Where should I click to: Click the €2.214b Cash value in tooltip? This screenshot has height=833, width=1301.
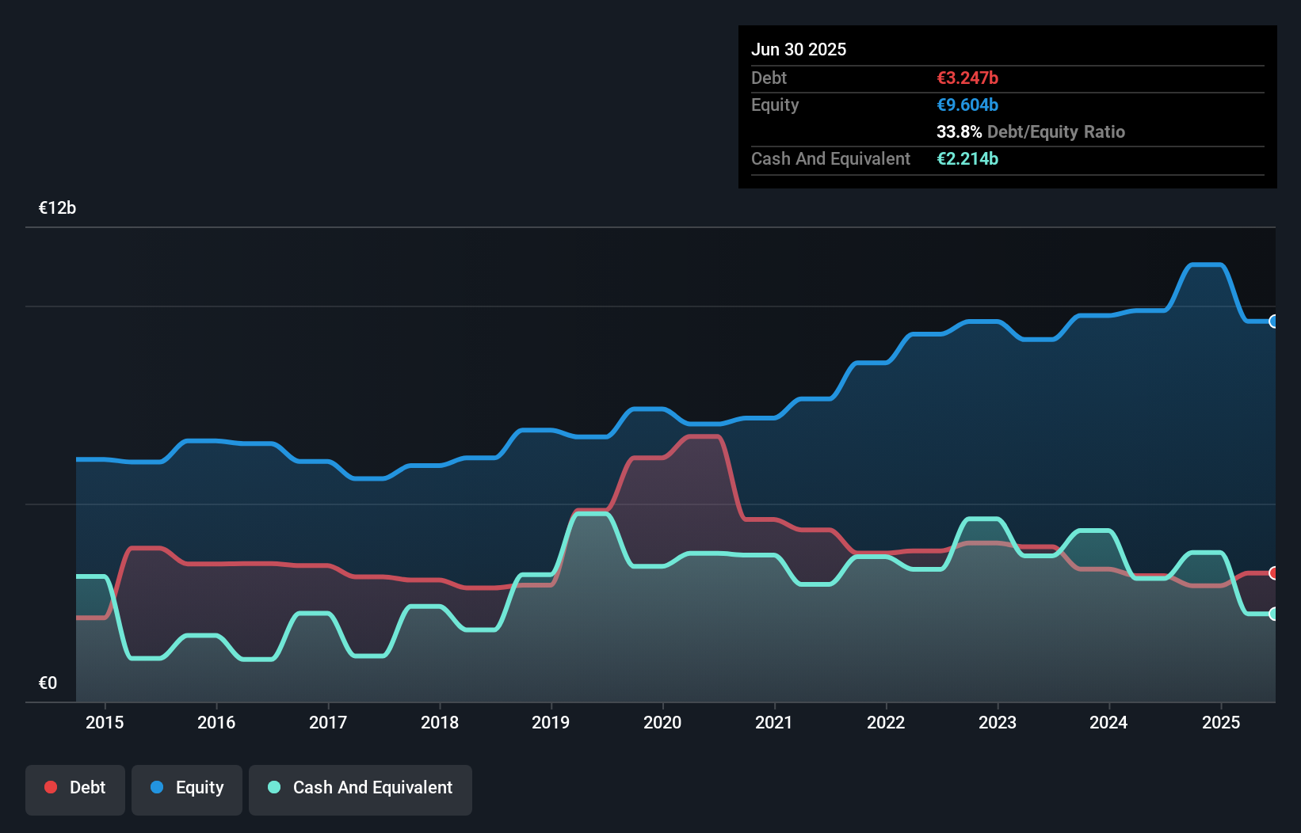967,158
